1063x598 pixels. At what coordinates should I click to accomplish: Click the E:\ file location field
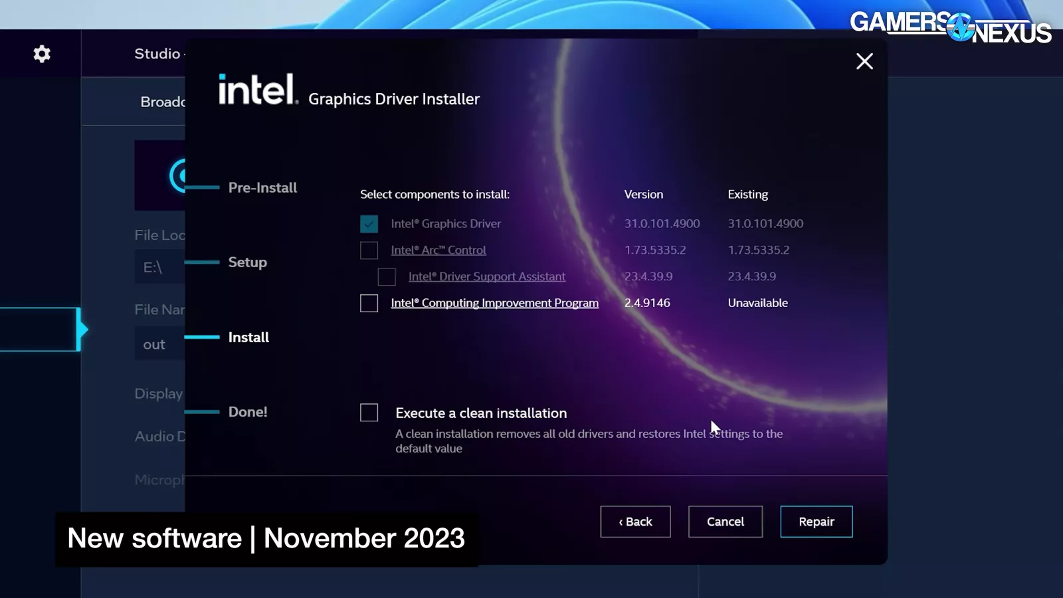159,267
